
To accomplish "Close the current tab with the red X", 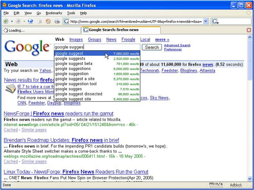I will pyautogui.click(x=249, y=30).
